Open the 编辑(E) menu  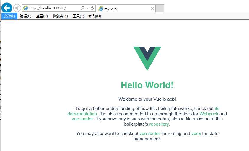(25, 16)
